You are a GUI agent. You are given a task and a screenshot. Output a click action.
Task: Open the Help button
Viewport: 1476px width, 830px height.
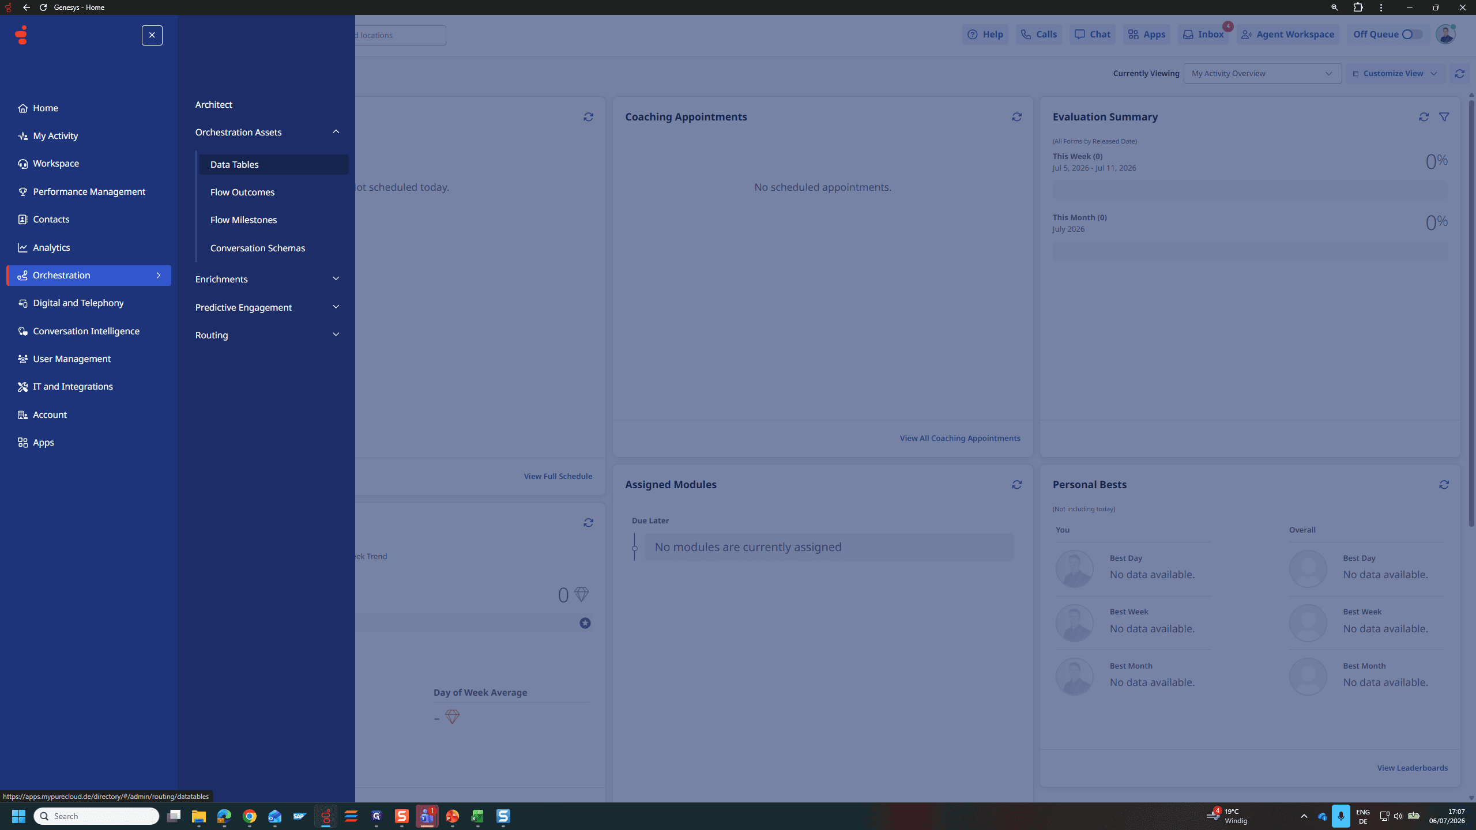pyautogui.click(x=985, y=35)
